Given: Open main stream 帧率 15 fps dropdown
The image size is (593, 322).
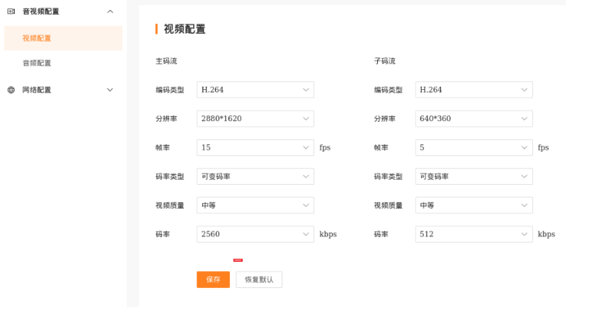Looking at the screenshot, I should [x=255, y=148].
